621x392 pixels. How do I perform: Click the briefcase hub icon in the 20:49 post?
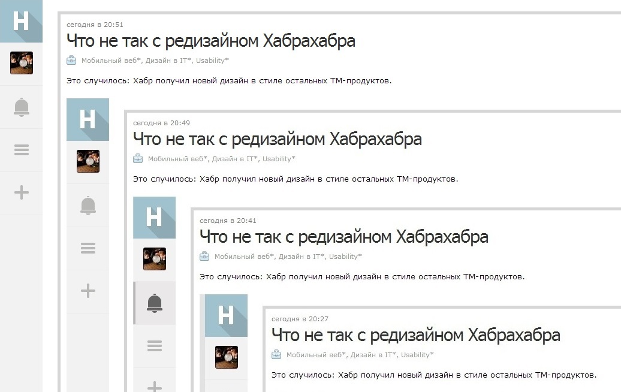click(138, 158)
